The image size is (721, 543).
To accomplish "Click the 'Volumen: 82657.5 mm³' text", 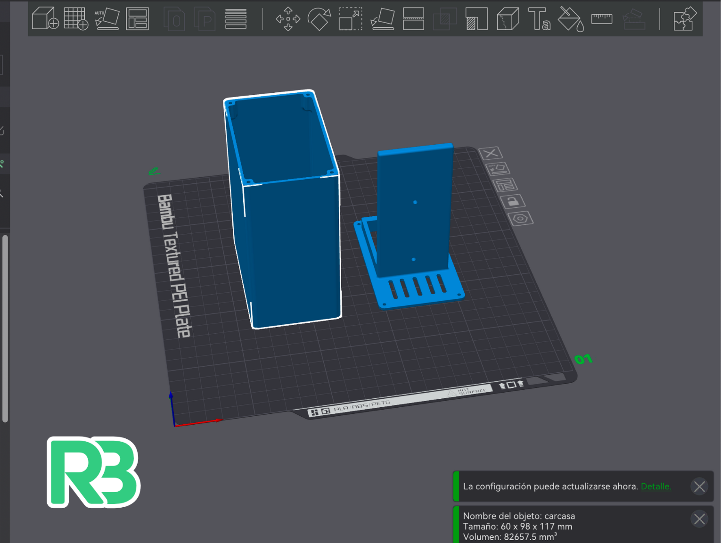I will tap(510, 537).
